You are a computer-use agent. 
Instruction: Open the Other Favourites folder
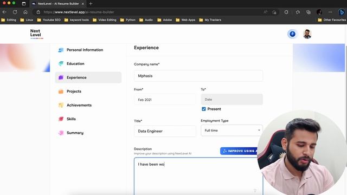coord(332,20)
